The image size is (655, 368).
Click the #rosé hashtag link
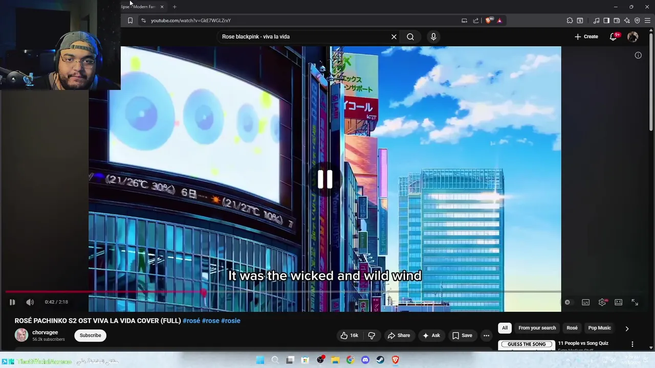coord(191,321)
